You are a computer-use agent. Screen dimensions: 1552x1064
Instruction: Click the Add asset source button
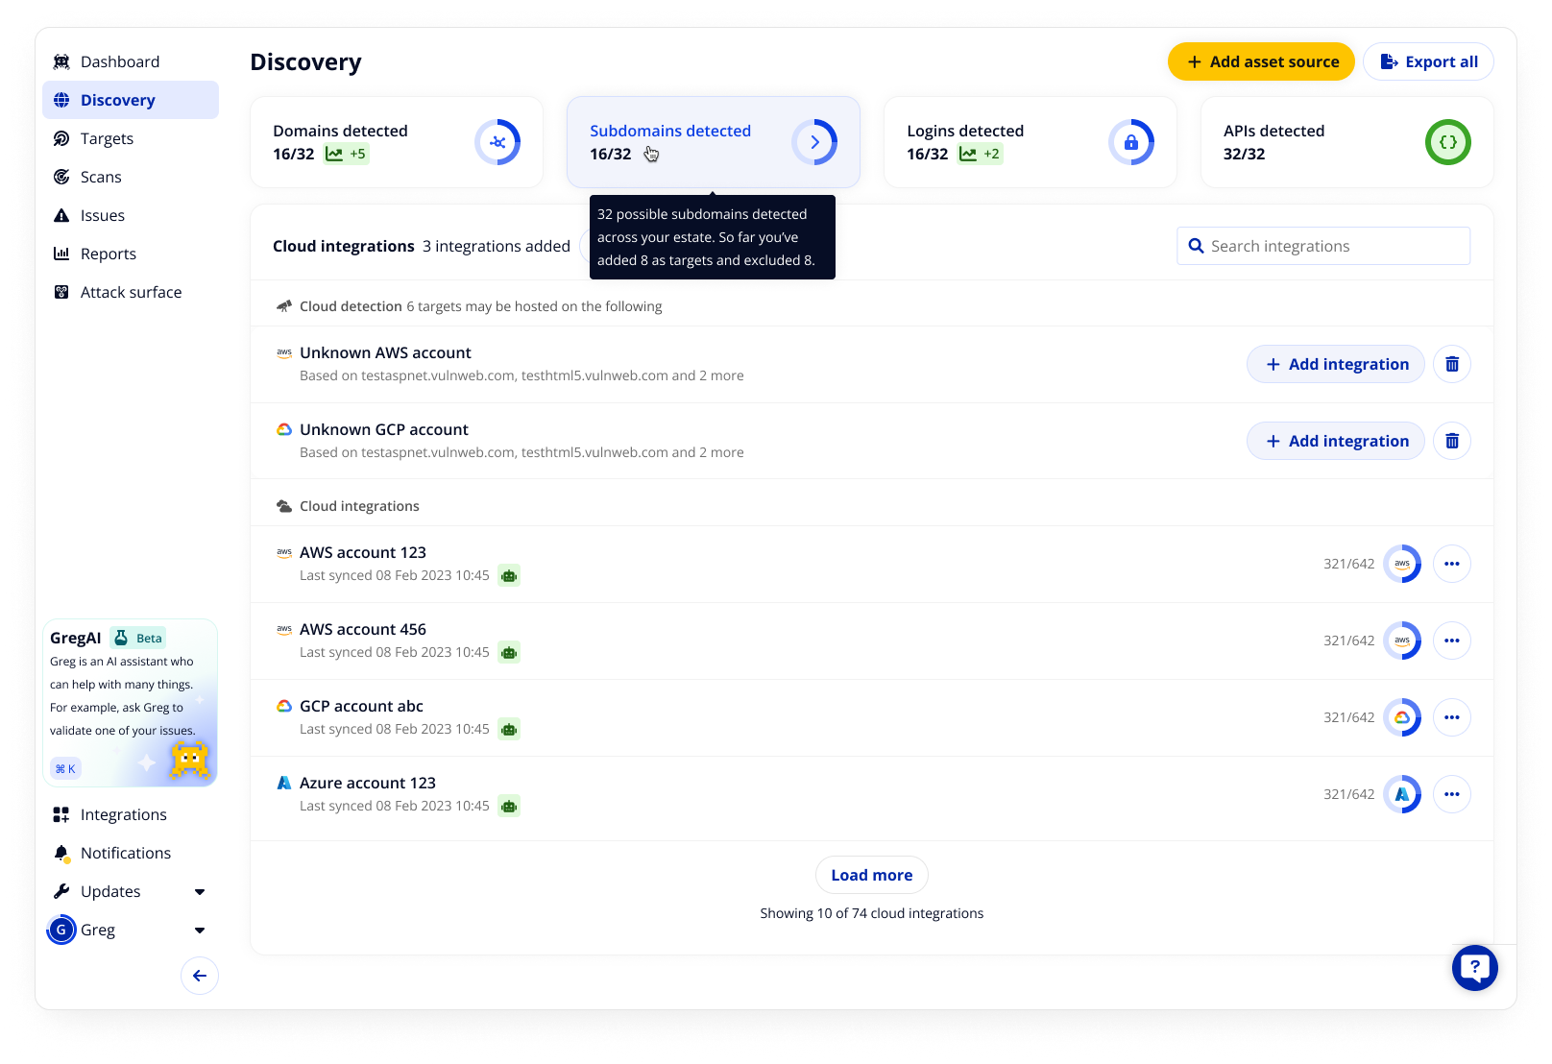[x=1260, y=61]
